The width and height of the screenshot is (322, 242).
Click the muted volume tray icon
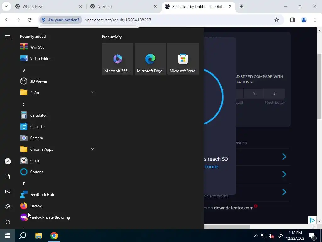click(271, 236)
